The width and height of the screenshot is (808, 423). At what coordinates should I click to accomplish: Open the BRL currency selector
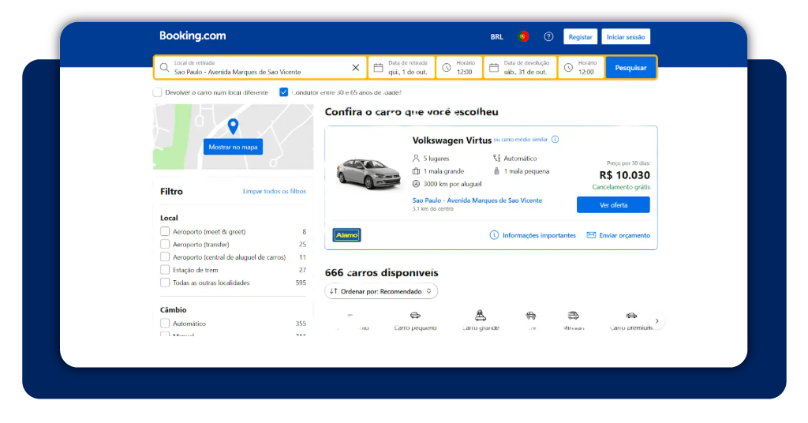point(497,37)
